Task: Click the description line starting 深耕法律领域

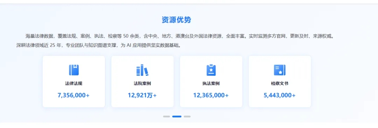Action: tap(98, 45)
